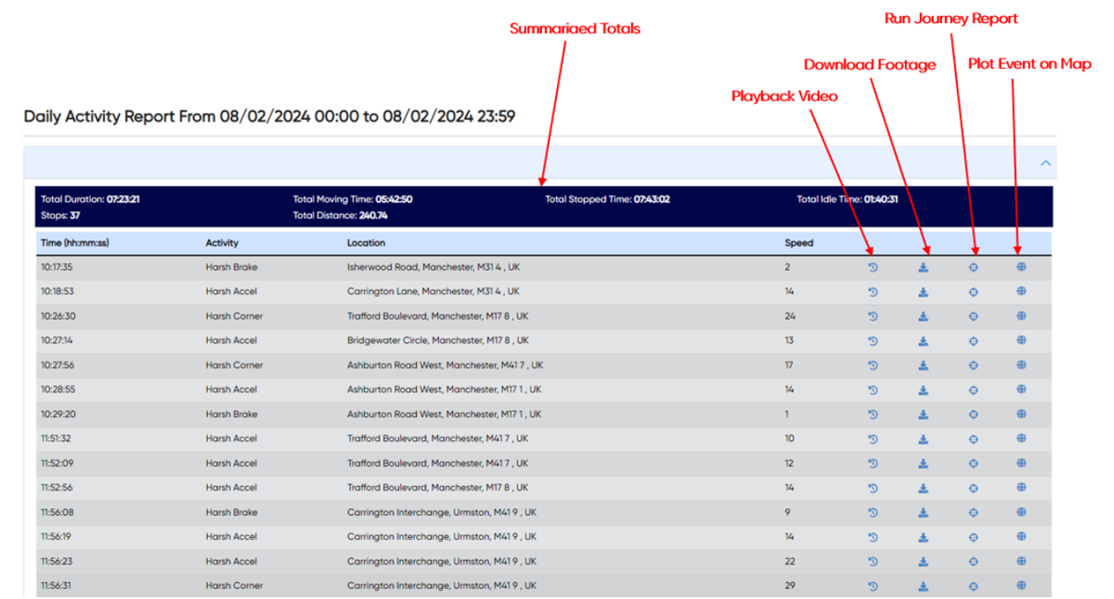
Task: Download footage for the 11:56:08 Harsh Brake event
Action: click(924, 512)
